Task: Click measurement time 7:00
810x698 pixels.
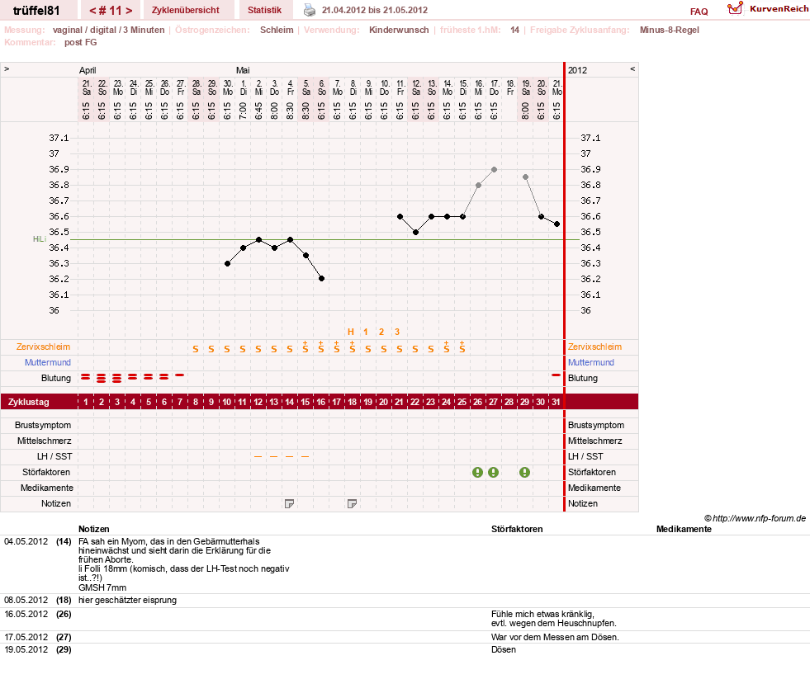Action: click(244, 111)
